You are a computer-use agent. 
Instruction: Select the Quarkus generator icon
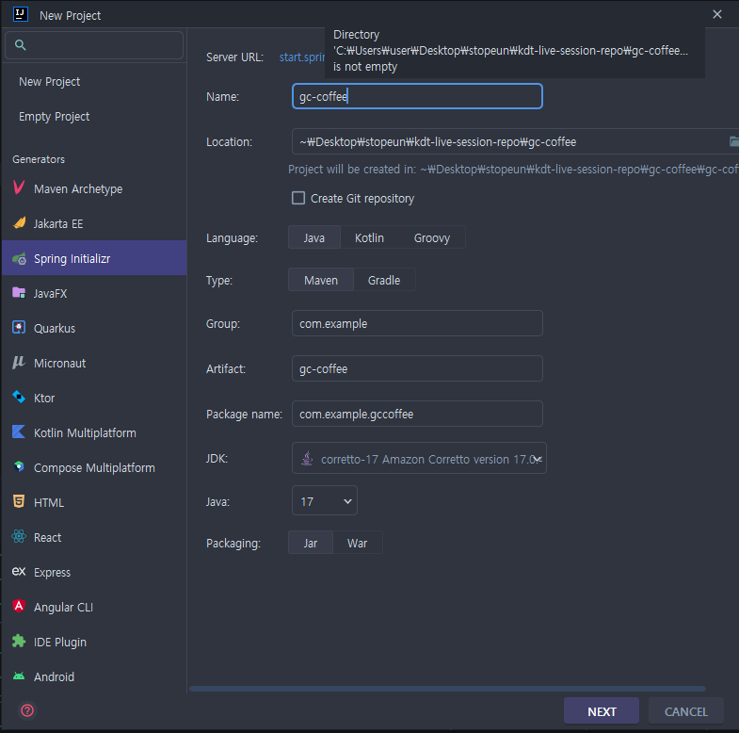[x=19, y=328]
